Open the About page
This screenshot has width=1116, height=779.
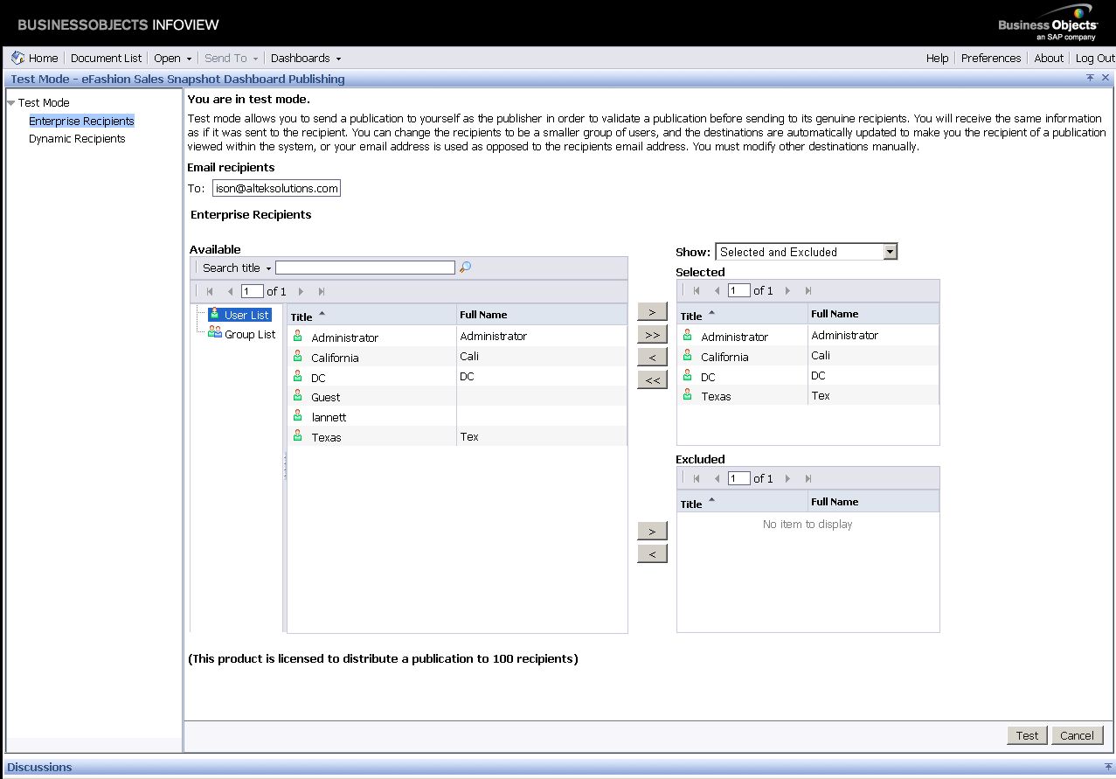(x=1049, y=58)
